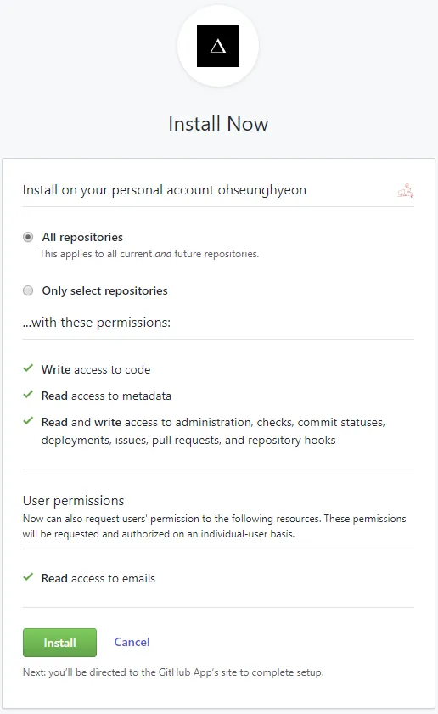This screenshot has height=714, width=438.
Task: Click the GitHub App's site setup note
Action: 173,672
